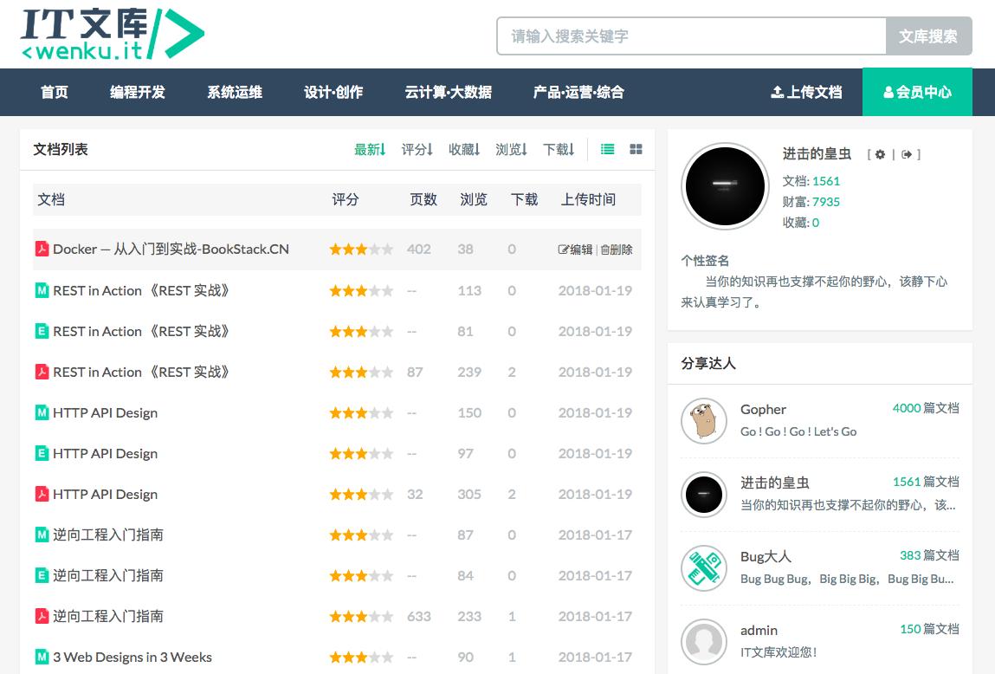995x674 pixels.
Task: Go to the 云计算·大数据 section
Action: coord(449,92)
